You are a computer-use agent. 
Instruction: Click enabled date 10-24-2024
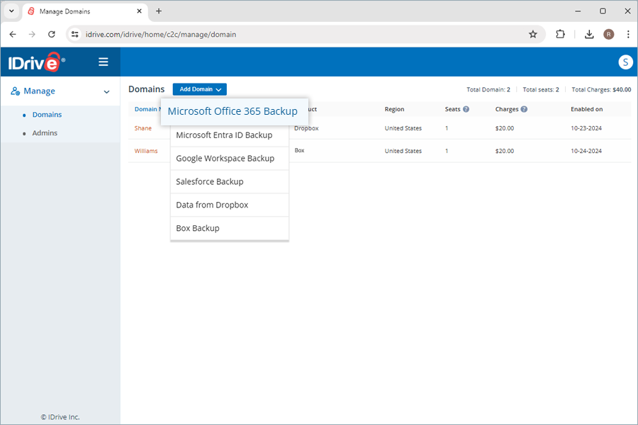tap(586, 151)
